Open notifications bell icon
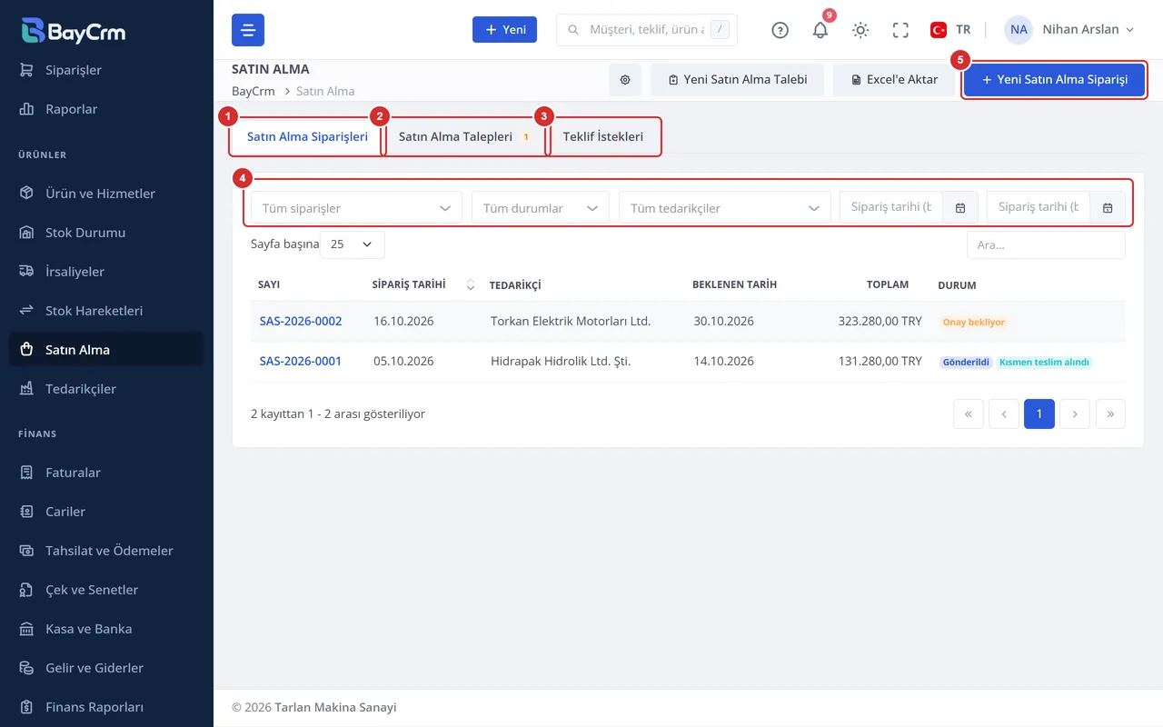The image size is (1163, 727). coord(820,30)
